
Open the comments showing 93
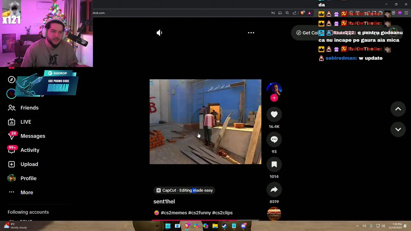(274, 139)
